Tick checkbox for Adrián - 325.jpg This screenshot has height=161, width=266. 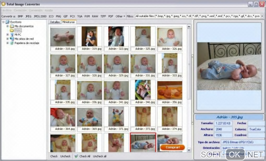pyautogui.click(x=133, y=49)
